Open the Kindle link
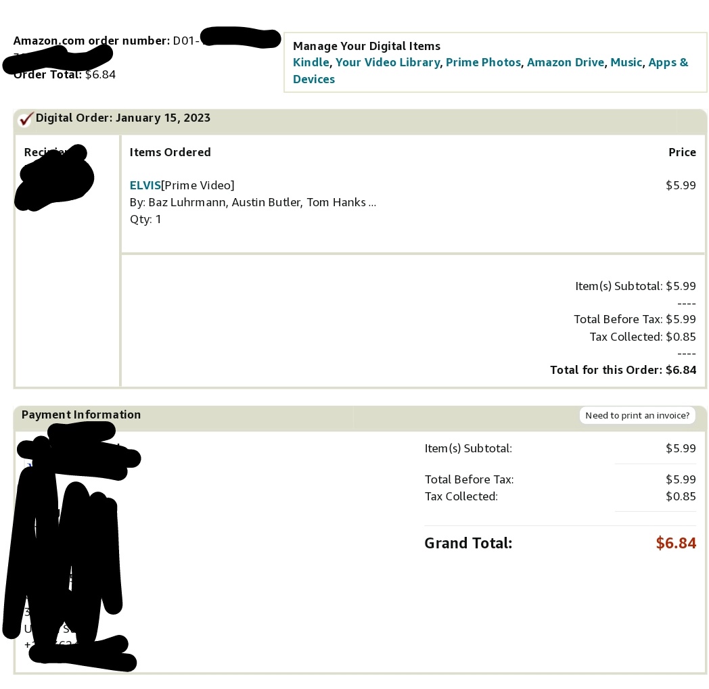The width and height of the screenshot is (709, 689). click(x=311, y=62)
